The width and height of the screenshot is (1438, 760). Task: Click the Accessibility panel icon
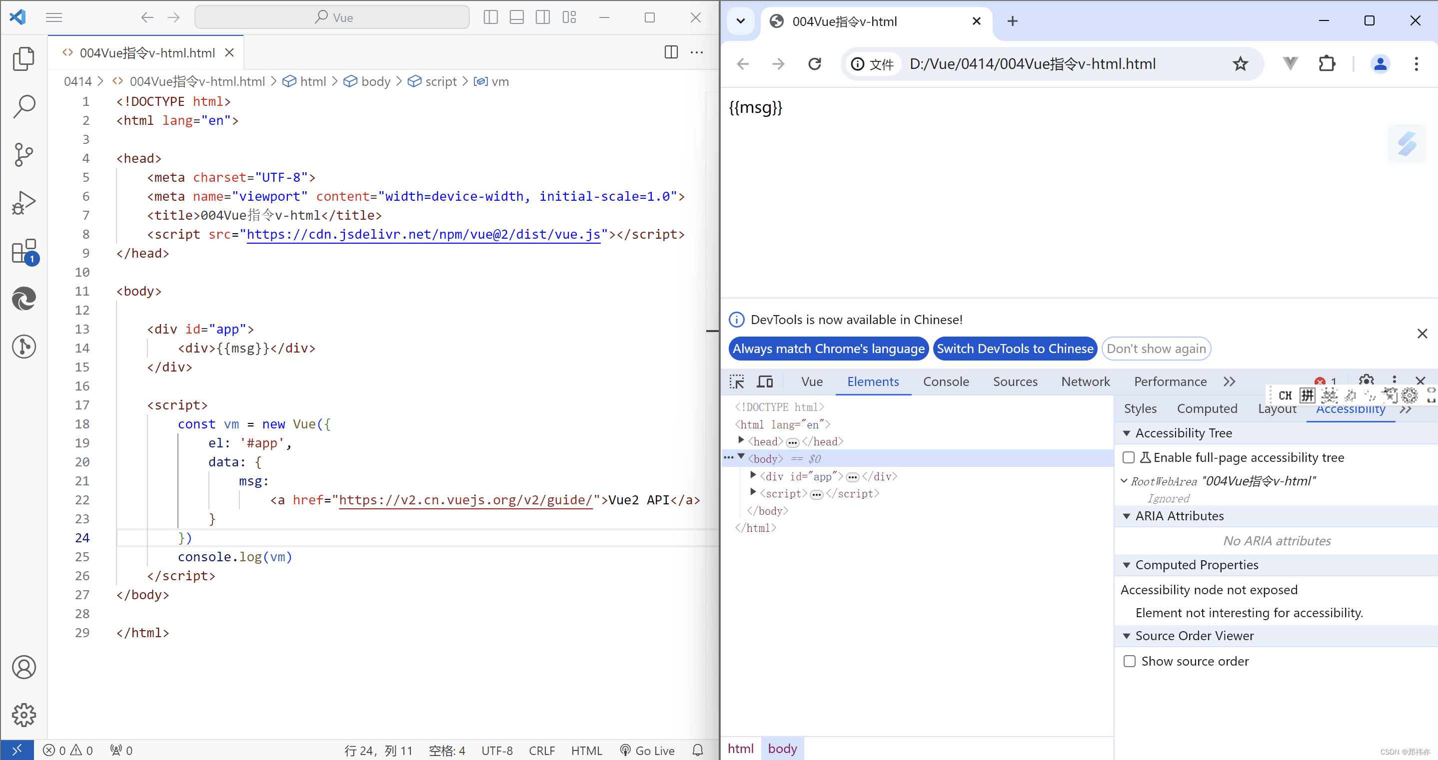[x=1353, y=407]
